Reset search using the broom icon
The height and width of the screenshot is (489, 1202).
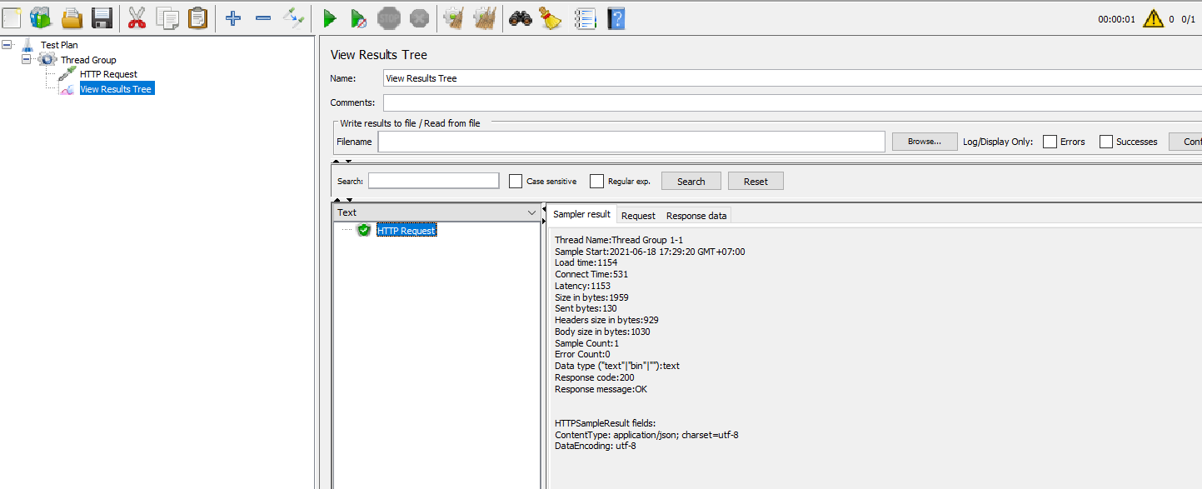(551, 17)
